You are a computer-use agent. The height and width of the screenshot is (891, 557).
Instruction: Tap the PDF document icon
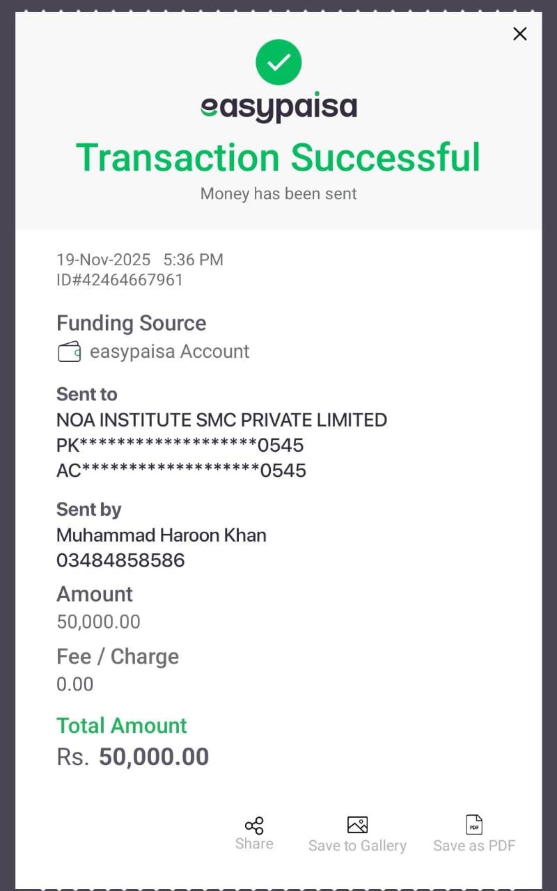coord(474,825)
